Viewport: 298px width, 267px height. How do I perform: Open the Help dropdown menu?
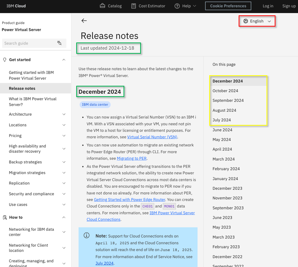(185, 6)
